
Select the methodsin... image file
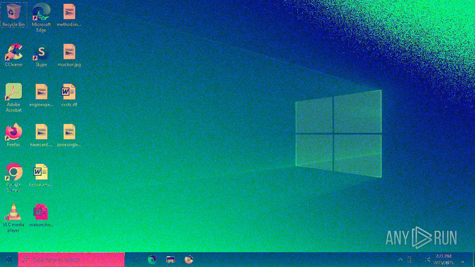coord(69,15)
